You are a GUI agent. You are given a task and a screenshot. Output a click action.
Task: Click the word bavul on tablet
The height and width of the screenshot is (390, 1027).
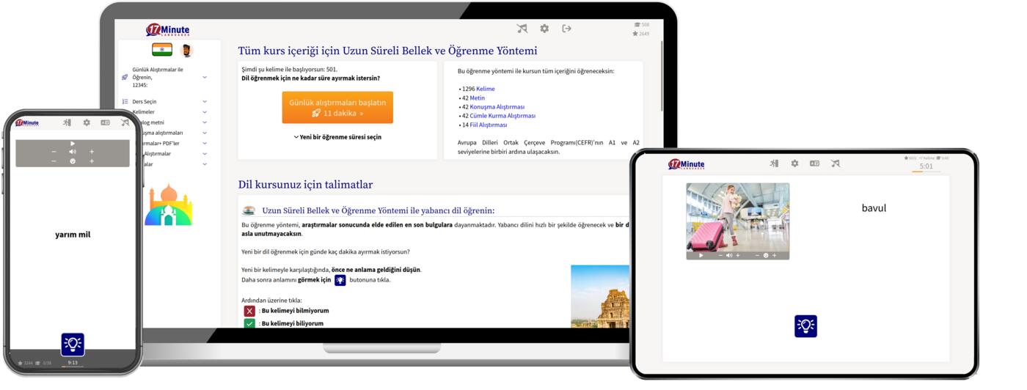pyautogui.click(x=874, y=208)
